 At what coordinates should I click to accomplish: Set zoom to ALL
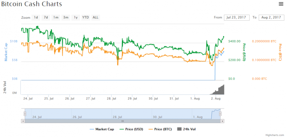tap(96, 18)
